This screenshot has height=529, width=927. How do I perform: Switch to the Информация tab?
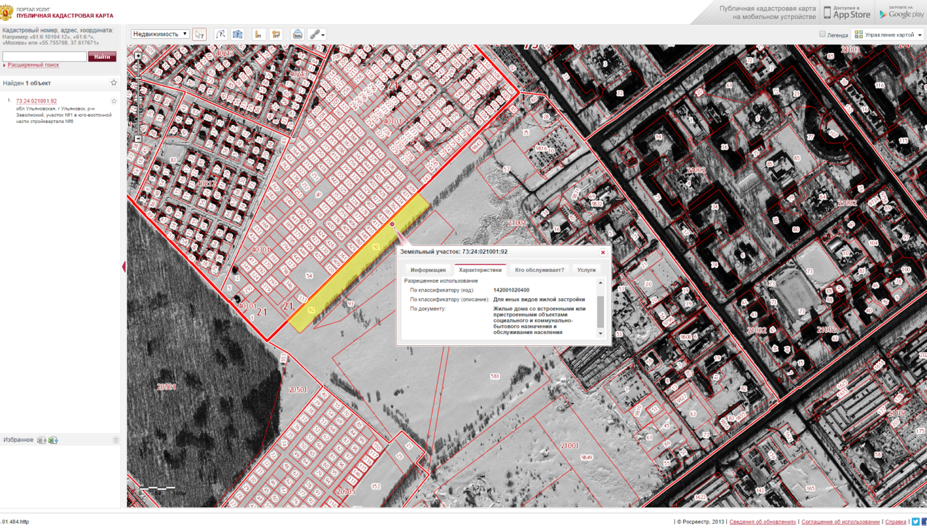coord(427,270)
